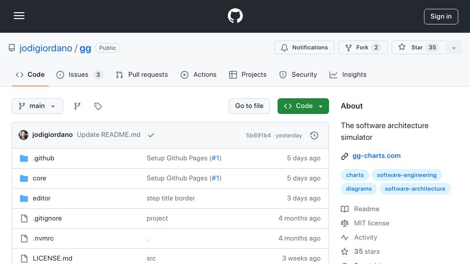Open commit author jodigiordano link
The height and width of the screenshot is (264, 470).
coord(52,135)
